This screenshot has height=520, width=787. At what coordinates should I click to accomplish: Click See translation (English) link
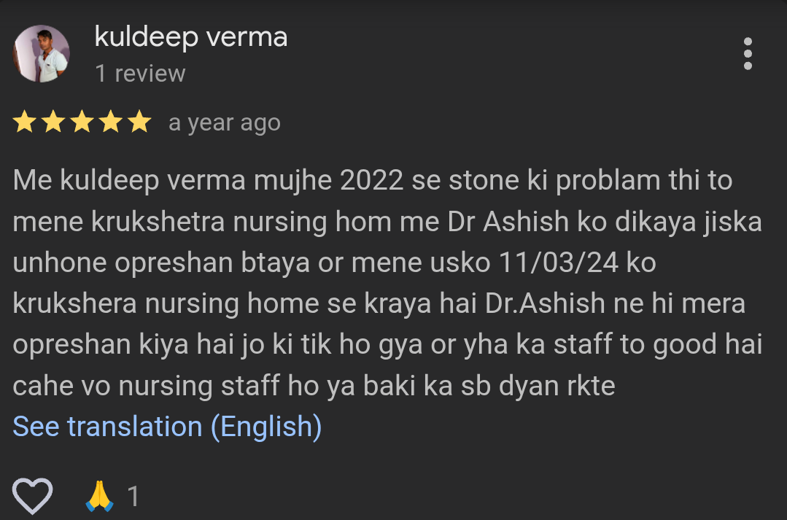[x=167, y=427]
